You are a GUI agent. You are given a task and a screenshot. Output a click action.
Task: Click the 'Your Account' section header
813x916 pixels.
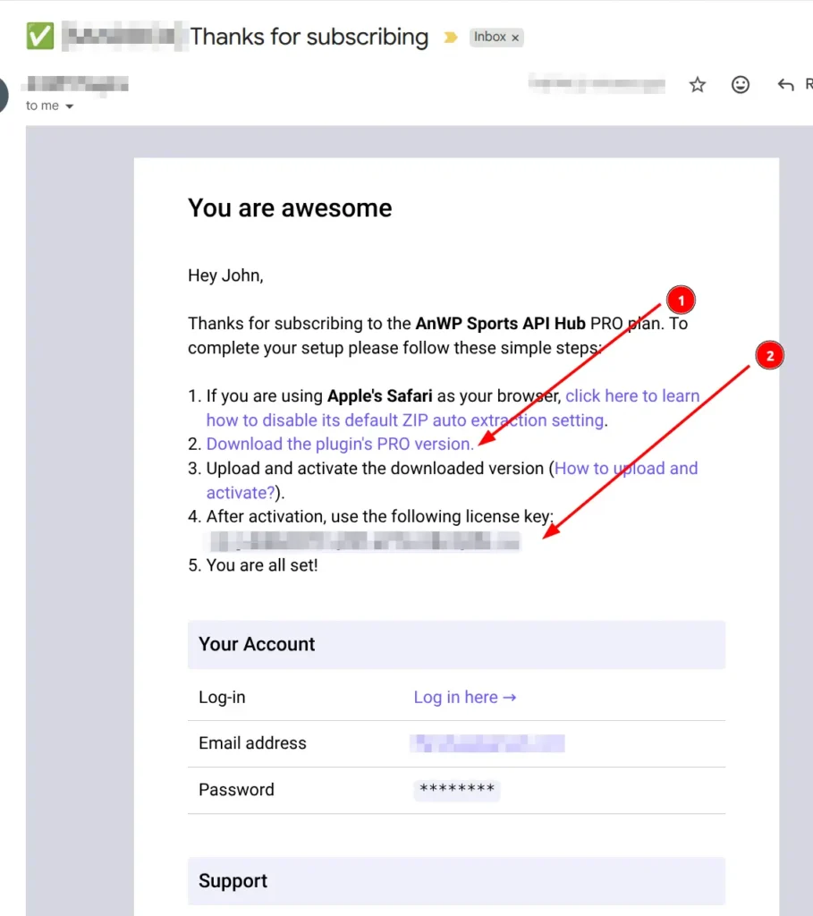(x=457, y=644)
